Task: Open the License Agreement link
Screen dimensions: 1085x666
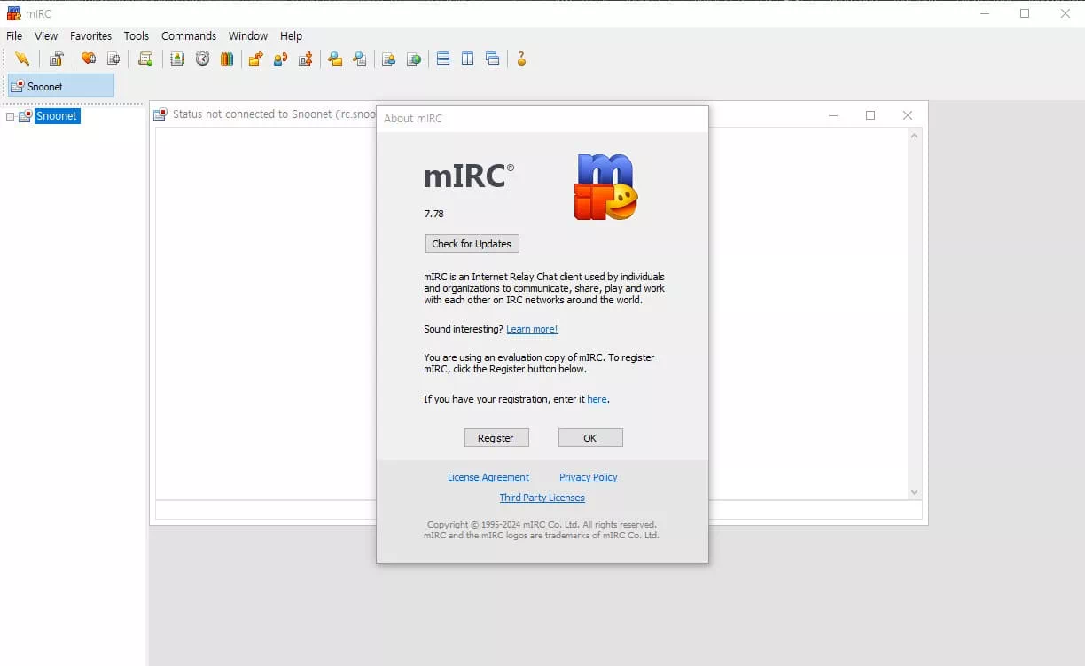Action: tap(488, 477)
